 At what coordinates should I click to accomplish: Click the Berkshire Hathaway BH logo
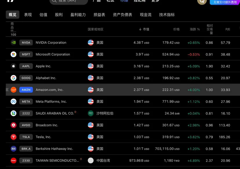tap(13, 148)
